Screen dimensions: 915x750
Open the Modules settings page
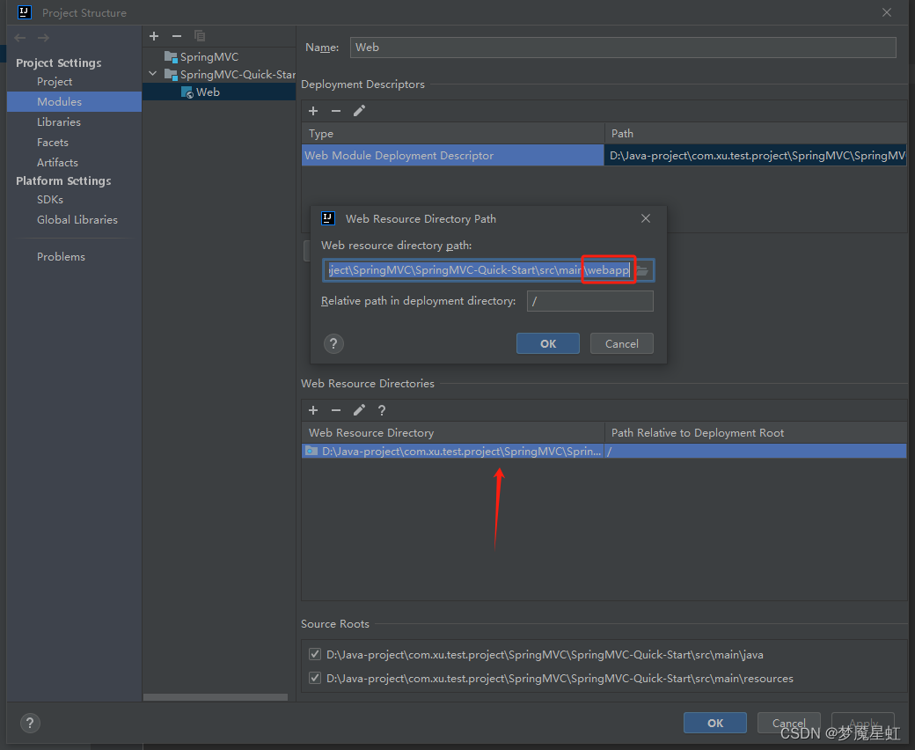(74, 101)
